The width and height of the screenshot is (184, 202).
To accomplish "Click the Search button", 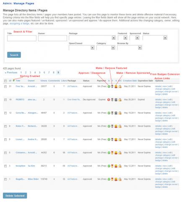I will [14, 55].
